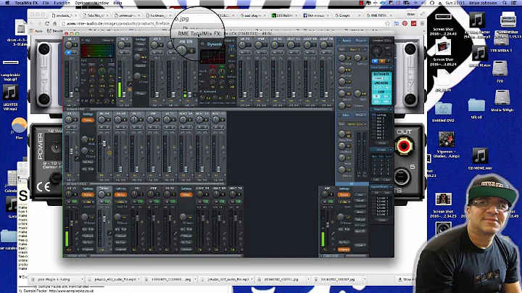
Task: Reload the page in Chrome
Action: pyautogui.click(x=47, y=24)
